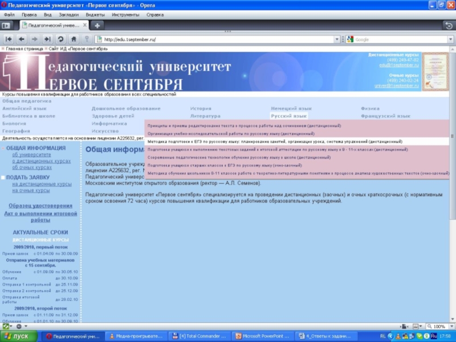Apply на дистанционные курсы link
The width and height of the screenshot is (456, 342).
coord(42,184)
